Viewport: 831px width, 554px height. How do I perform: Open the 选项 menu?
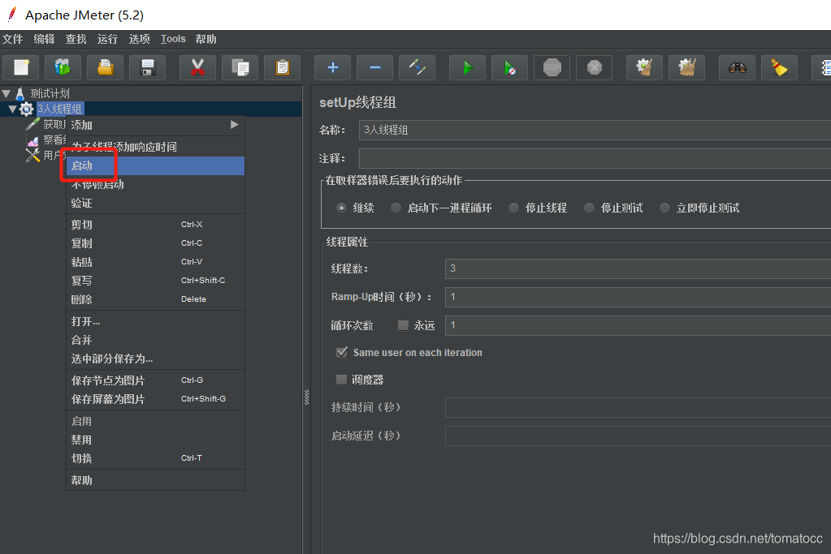tap(140, 39)
